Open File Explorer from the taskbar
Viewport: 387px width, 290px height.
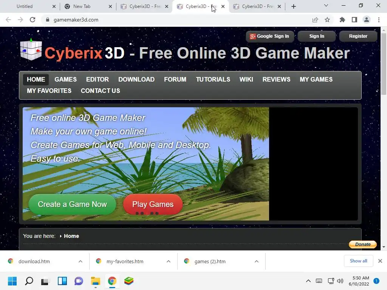point(95,281)
